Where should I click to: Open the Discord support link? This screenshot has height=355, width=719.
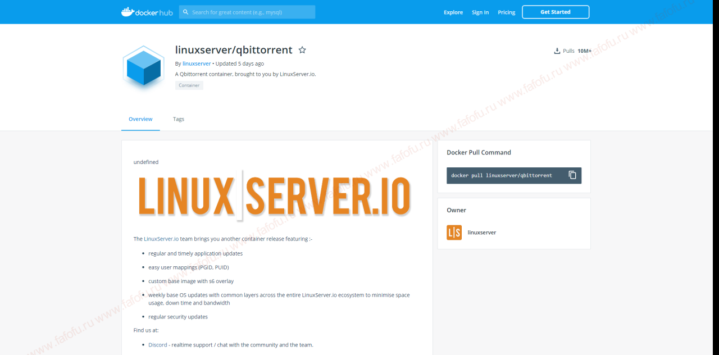[158, 345]
